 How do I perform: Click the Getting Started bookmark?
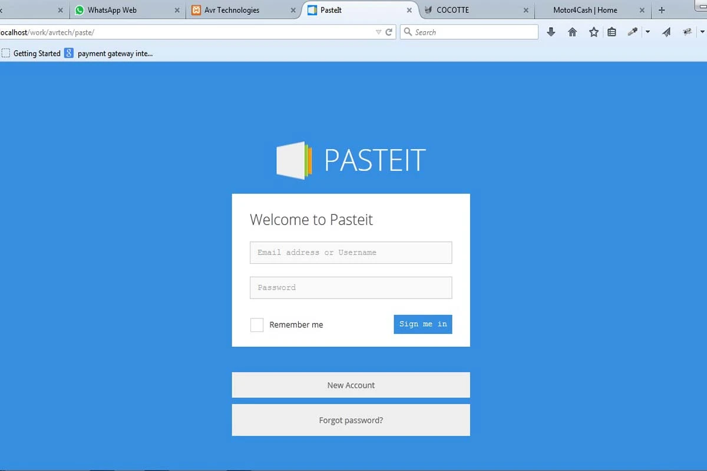(x=37, y=53)
